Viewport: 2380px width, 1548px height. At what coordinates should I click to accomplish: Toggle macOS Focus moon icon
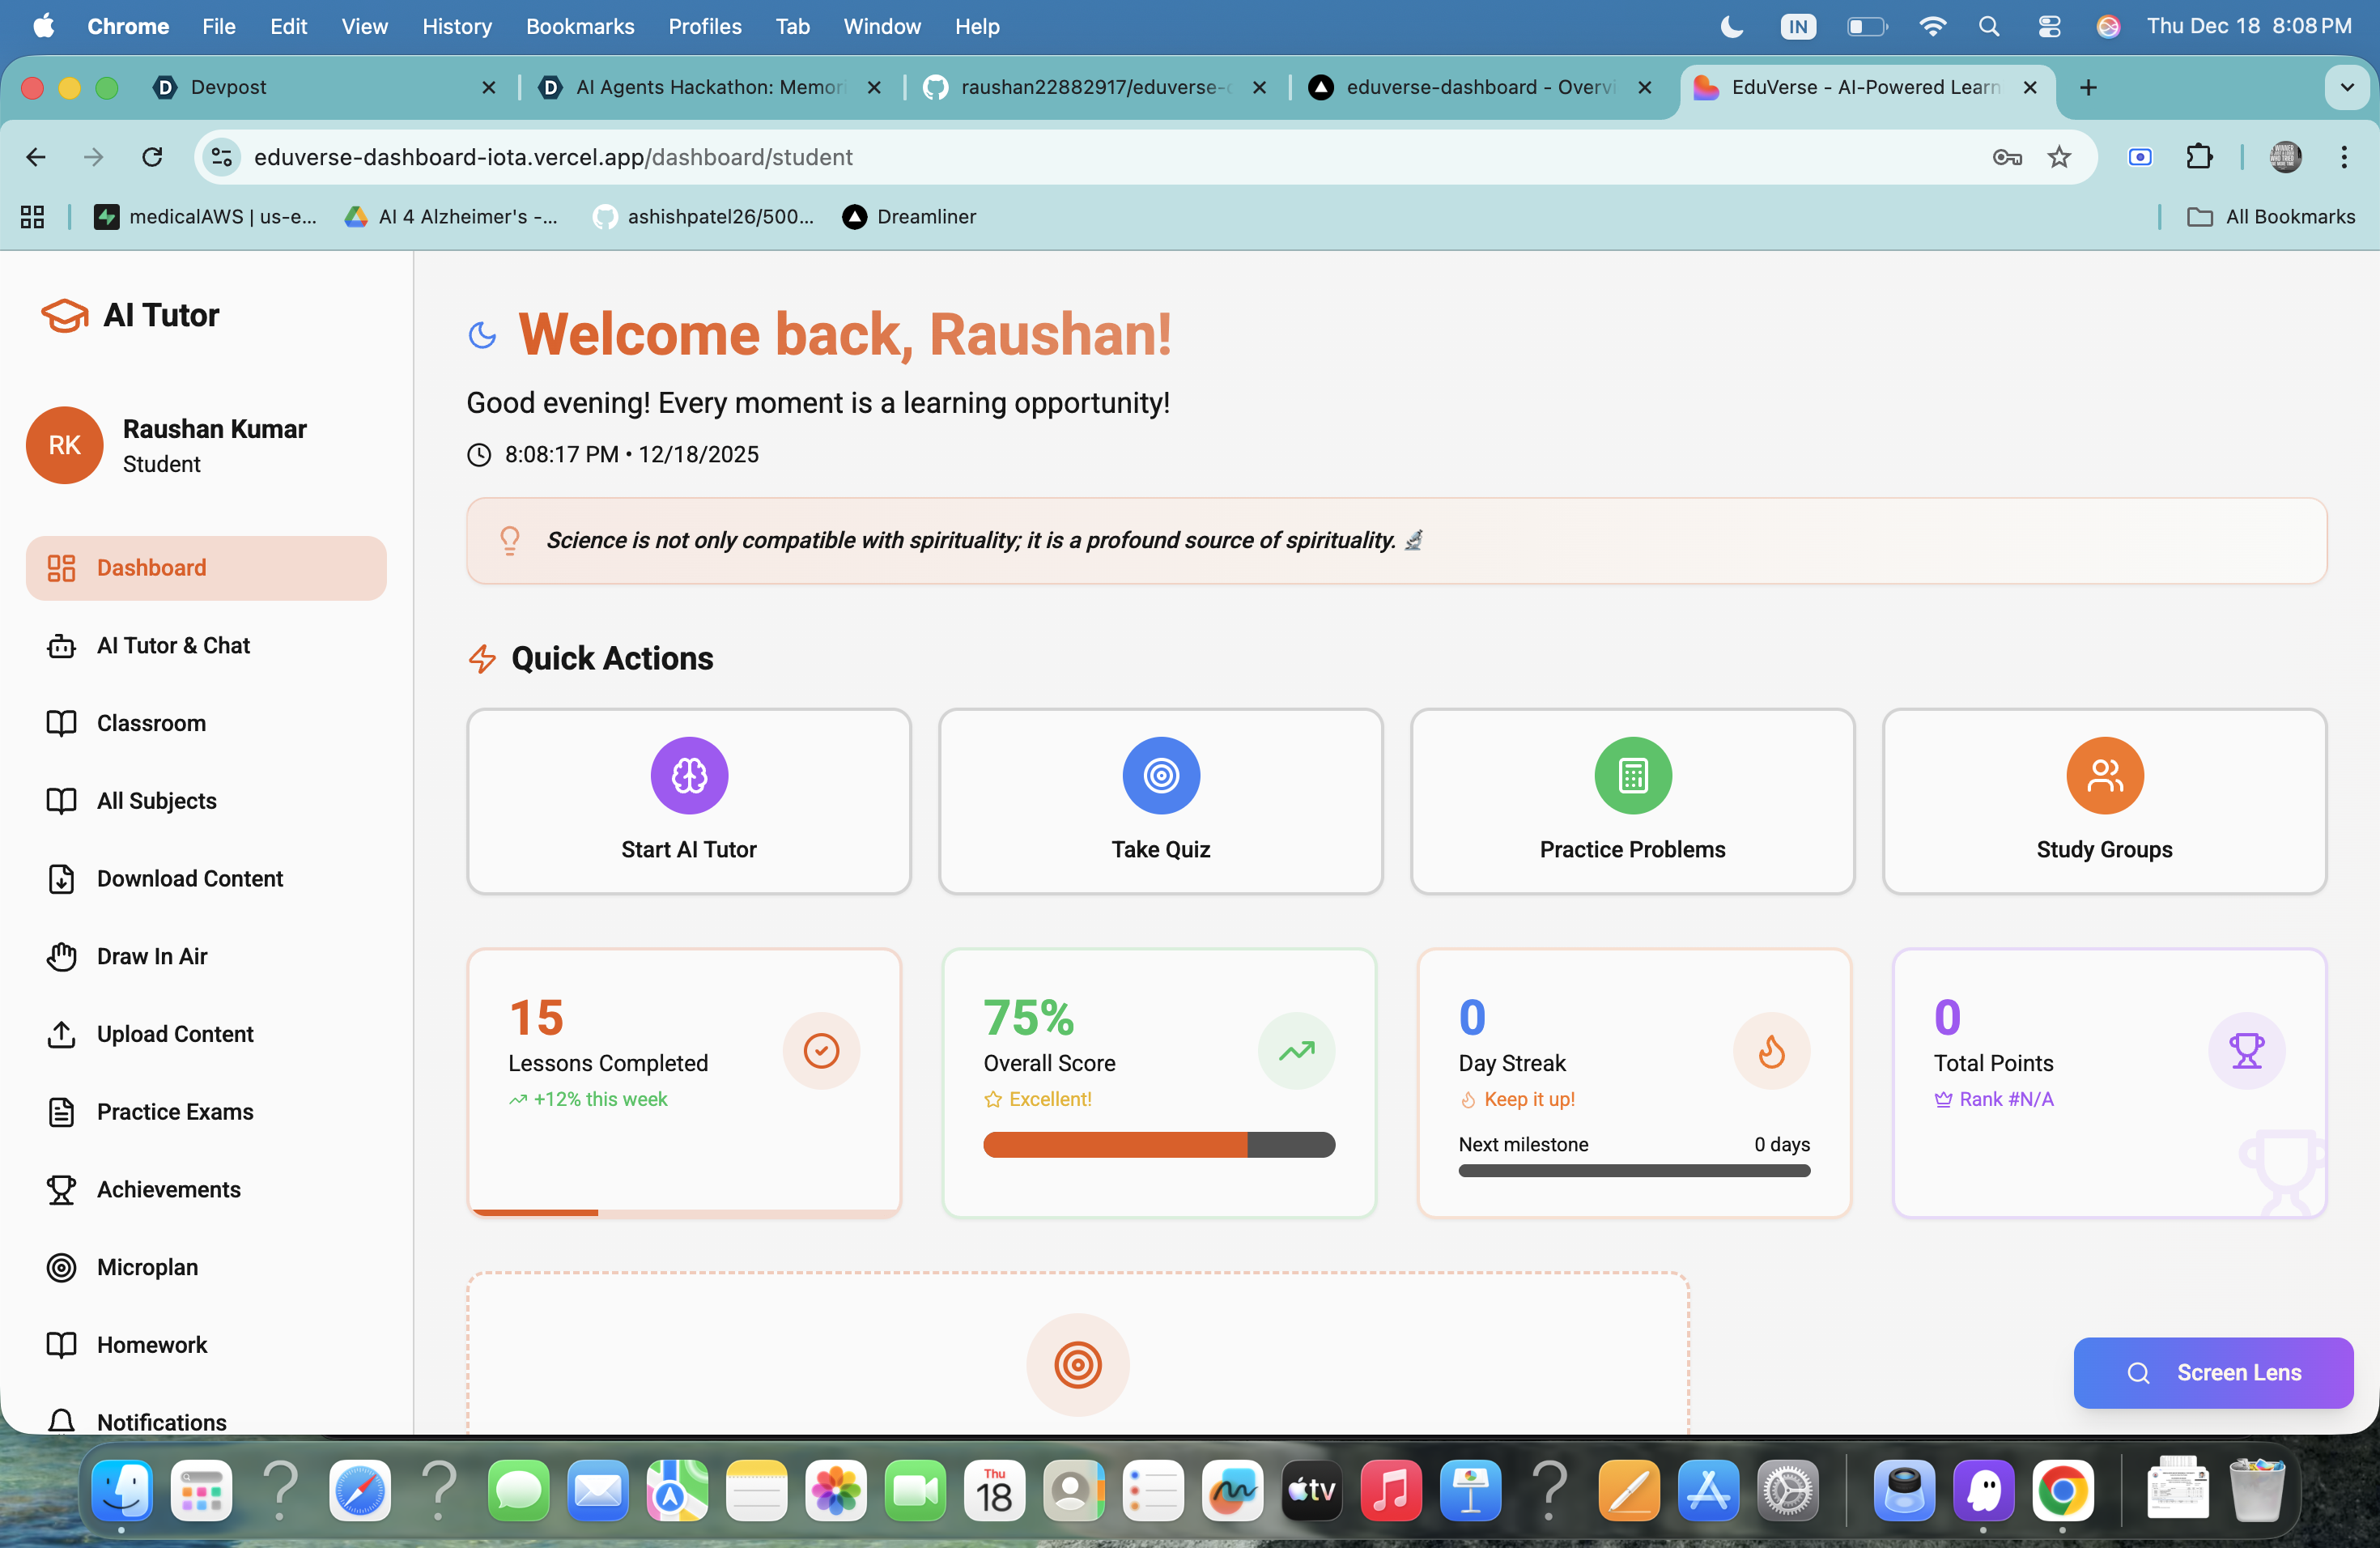1731,27
